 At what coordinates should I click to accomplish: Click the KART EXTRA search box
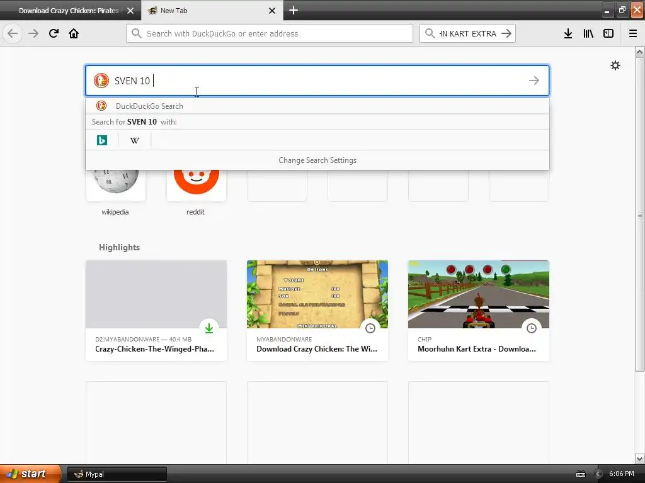click(x=467, y=33)
